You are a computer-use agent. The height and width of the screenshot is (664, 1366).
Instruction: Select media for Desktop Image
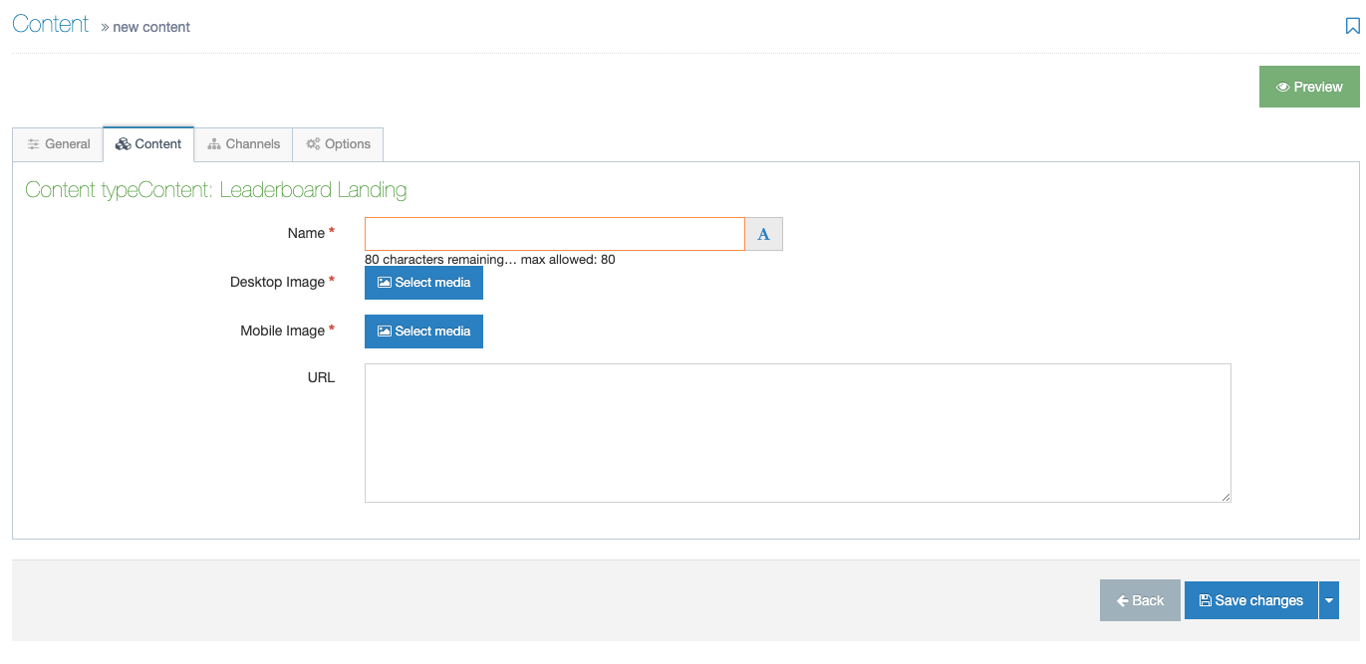[423, 283]
